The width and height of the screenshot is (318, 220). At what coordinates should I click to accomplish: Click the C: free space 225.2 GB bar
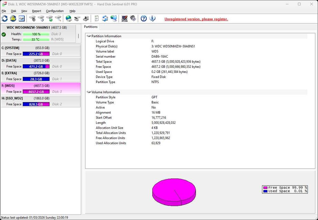[x=36, y=54]
